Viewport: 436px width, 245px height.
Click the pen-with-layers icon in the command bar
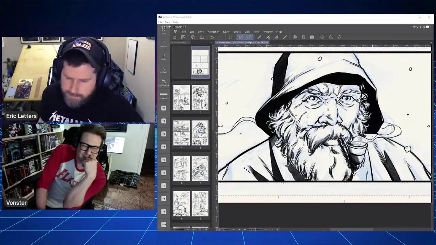tap(268, 37)
